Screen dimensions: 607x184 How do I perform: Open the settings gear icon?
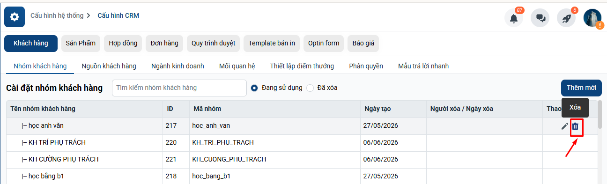15,17
